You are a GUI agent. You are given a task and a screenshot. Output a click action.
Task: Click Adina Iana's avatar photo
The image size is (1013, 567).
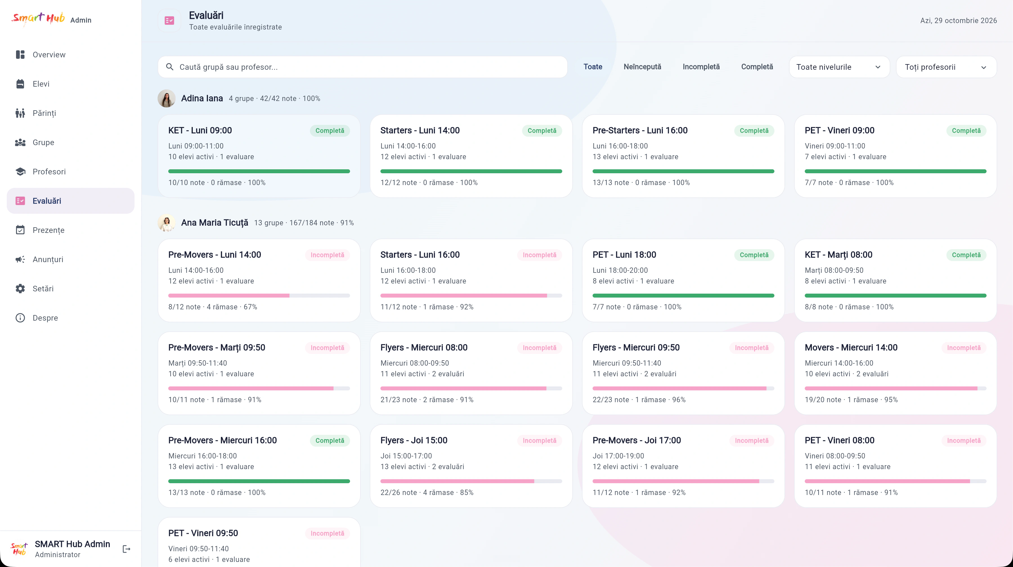point(166,98)
